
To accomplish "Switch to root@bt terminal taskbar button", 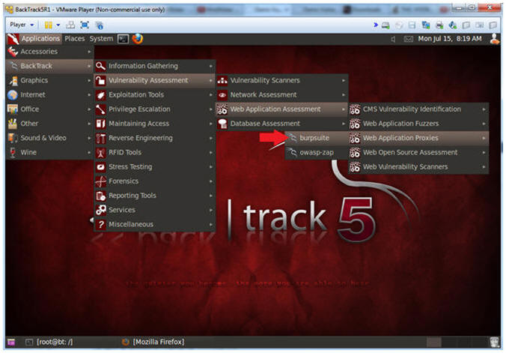I will coord(49,342).
